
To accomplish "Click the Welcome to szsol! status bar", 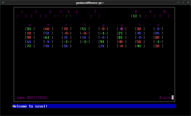I will 94,106.
